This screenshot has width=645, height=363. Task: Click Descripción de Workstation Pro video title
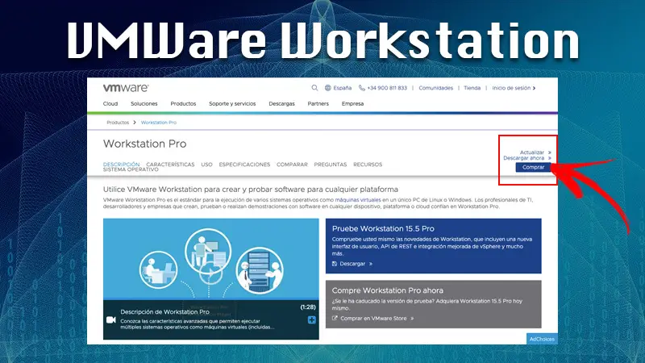click(x=165, y=312)
